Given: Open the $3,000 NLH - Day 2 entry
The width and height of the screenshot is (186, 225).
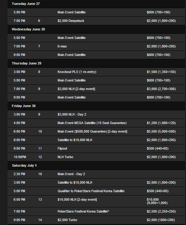Looking at the screenshot, I should pyautogui.click(x=72, y=114).
